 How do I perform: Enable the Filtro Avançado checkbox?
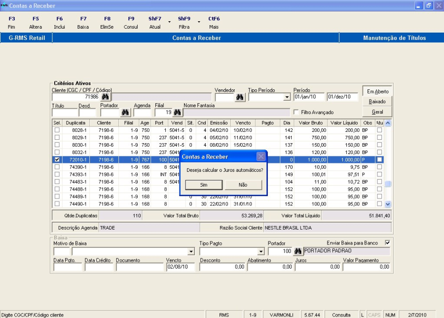pyautogui.click(x=296, y=113)
